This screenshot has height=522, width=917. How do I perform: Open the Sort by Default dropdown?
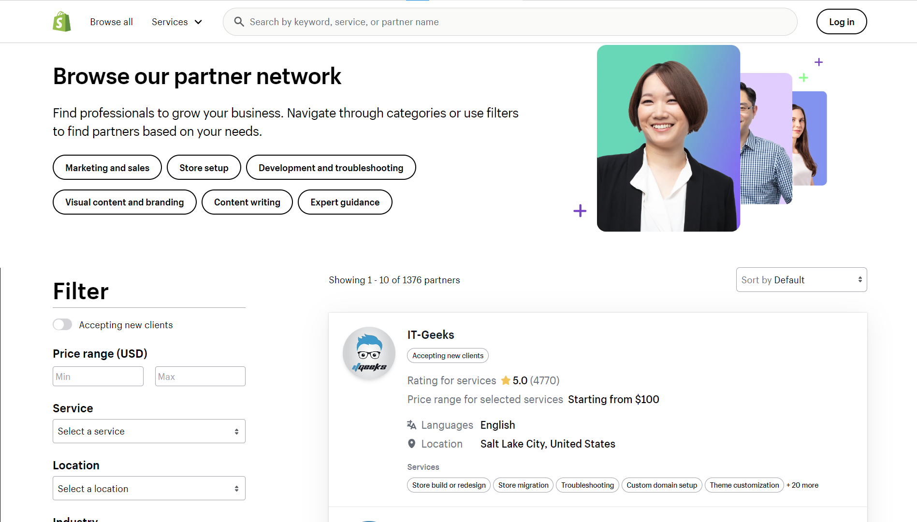coord(801,280)
